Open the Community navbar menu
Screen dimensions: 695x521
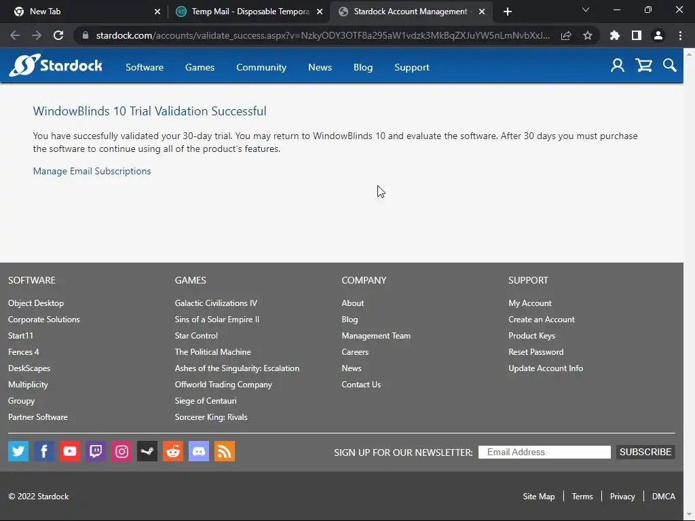click(261, 67)
